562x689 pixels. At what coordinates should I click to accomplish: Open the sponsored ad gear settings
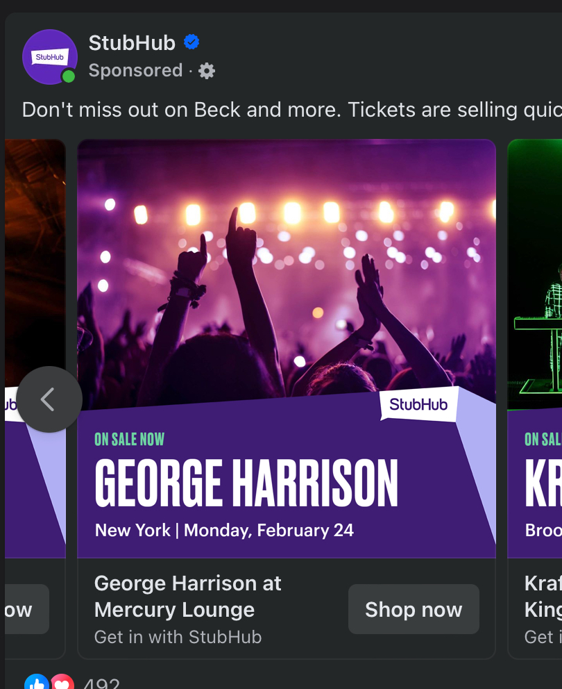tap(207, 71)
